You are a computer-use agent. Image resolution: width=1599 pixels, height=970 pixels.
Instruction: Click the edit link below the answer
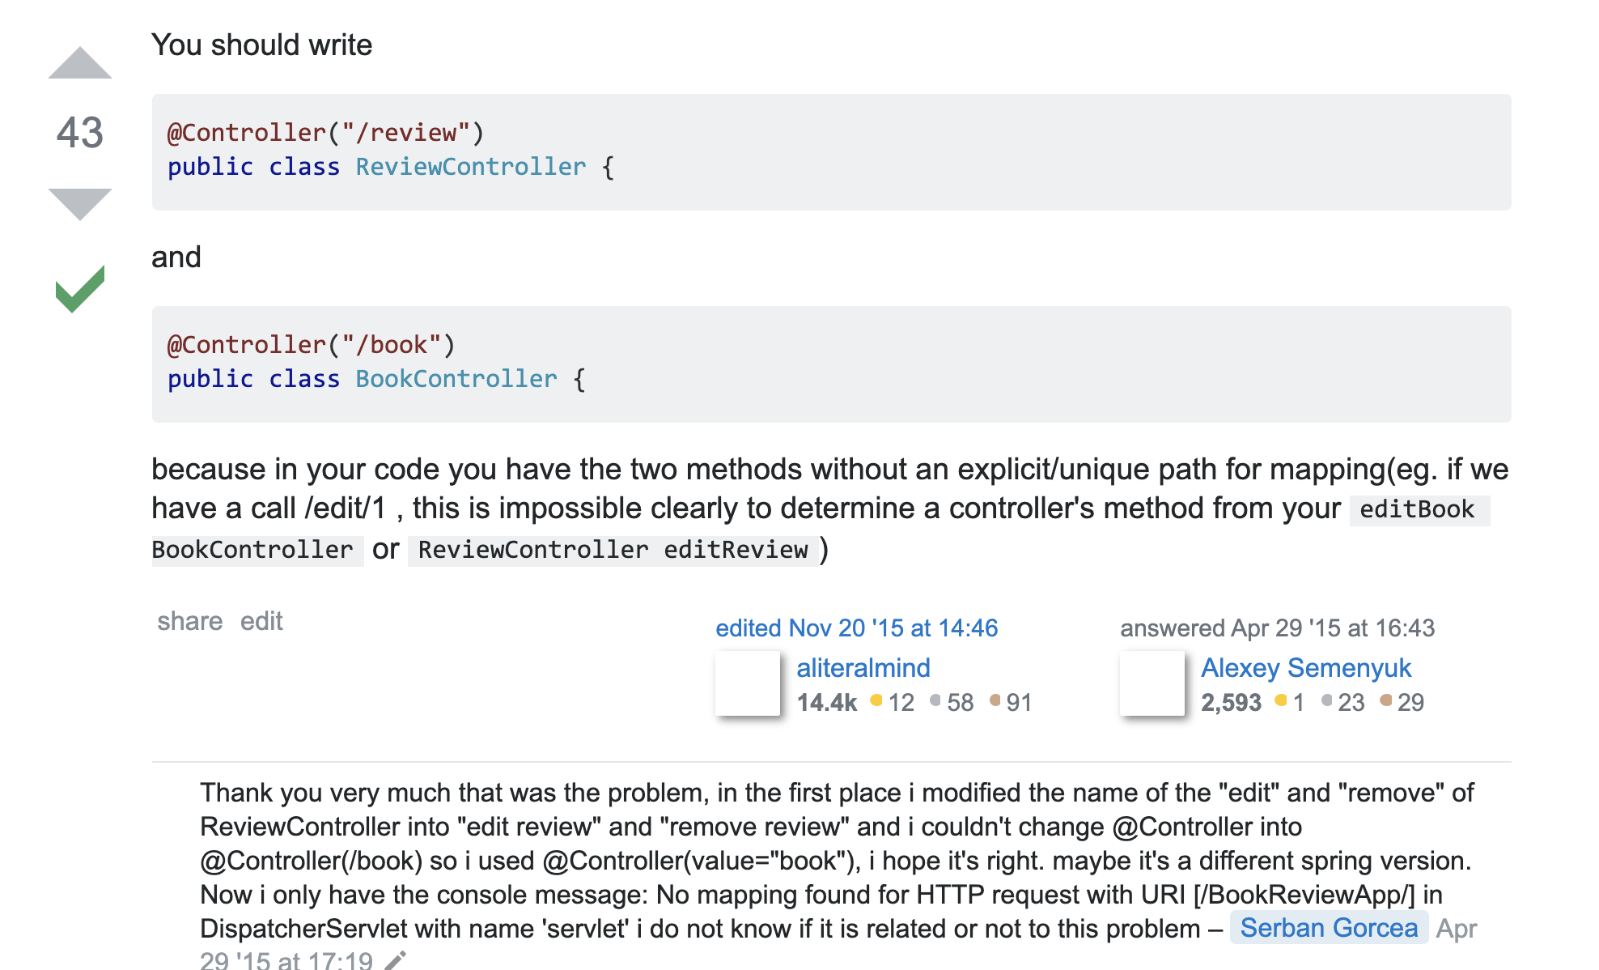tap(261, 621)
